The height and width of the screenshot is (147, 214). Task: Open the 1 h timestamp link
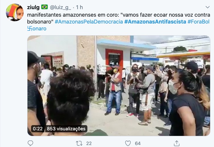[80, 8]
